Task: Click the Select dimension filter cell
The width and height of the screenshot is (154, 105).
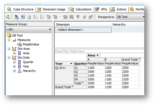Action: point(83,30)
